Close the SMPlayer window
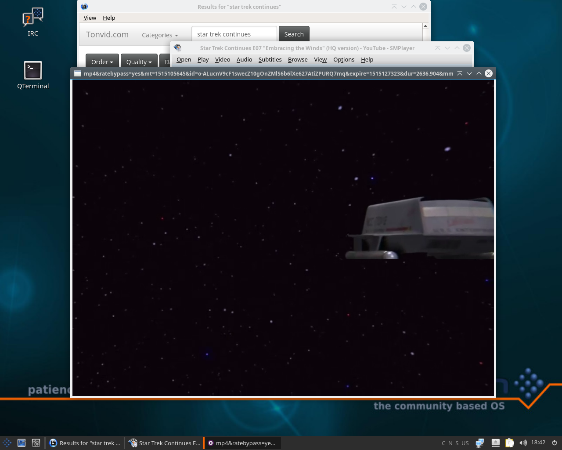 (x=467, y=48)
